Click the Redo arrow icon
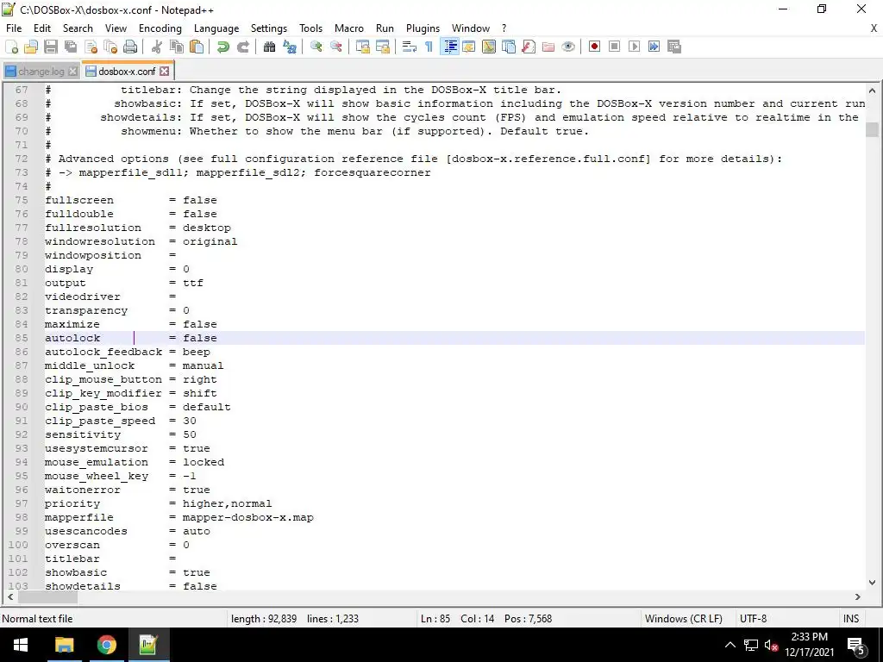 tap(242, 47)
